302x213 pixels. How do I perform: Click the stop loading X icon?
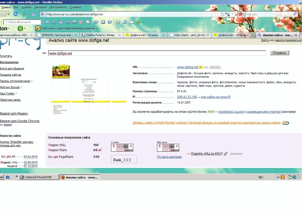[25, 14]
